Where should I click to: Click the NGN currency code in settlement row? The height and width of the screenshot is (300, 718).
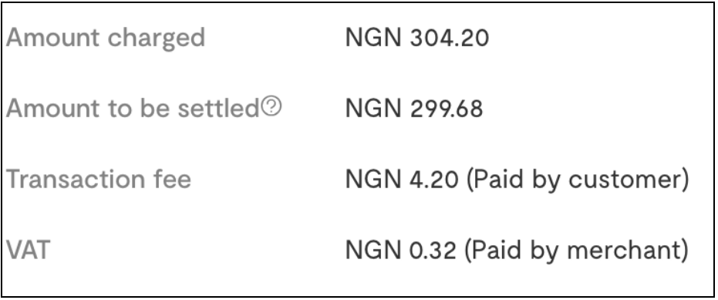[373, 109]
